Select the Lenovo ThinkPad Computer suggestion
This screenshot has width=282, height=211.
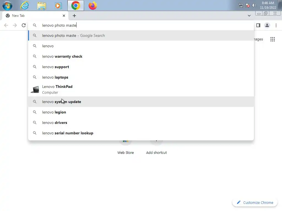coord(141,89)
